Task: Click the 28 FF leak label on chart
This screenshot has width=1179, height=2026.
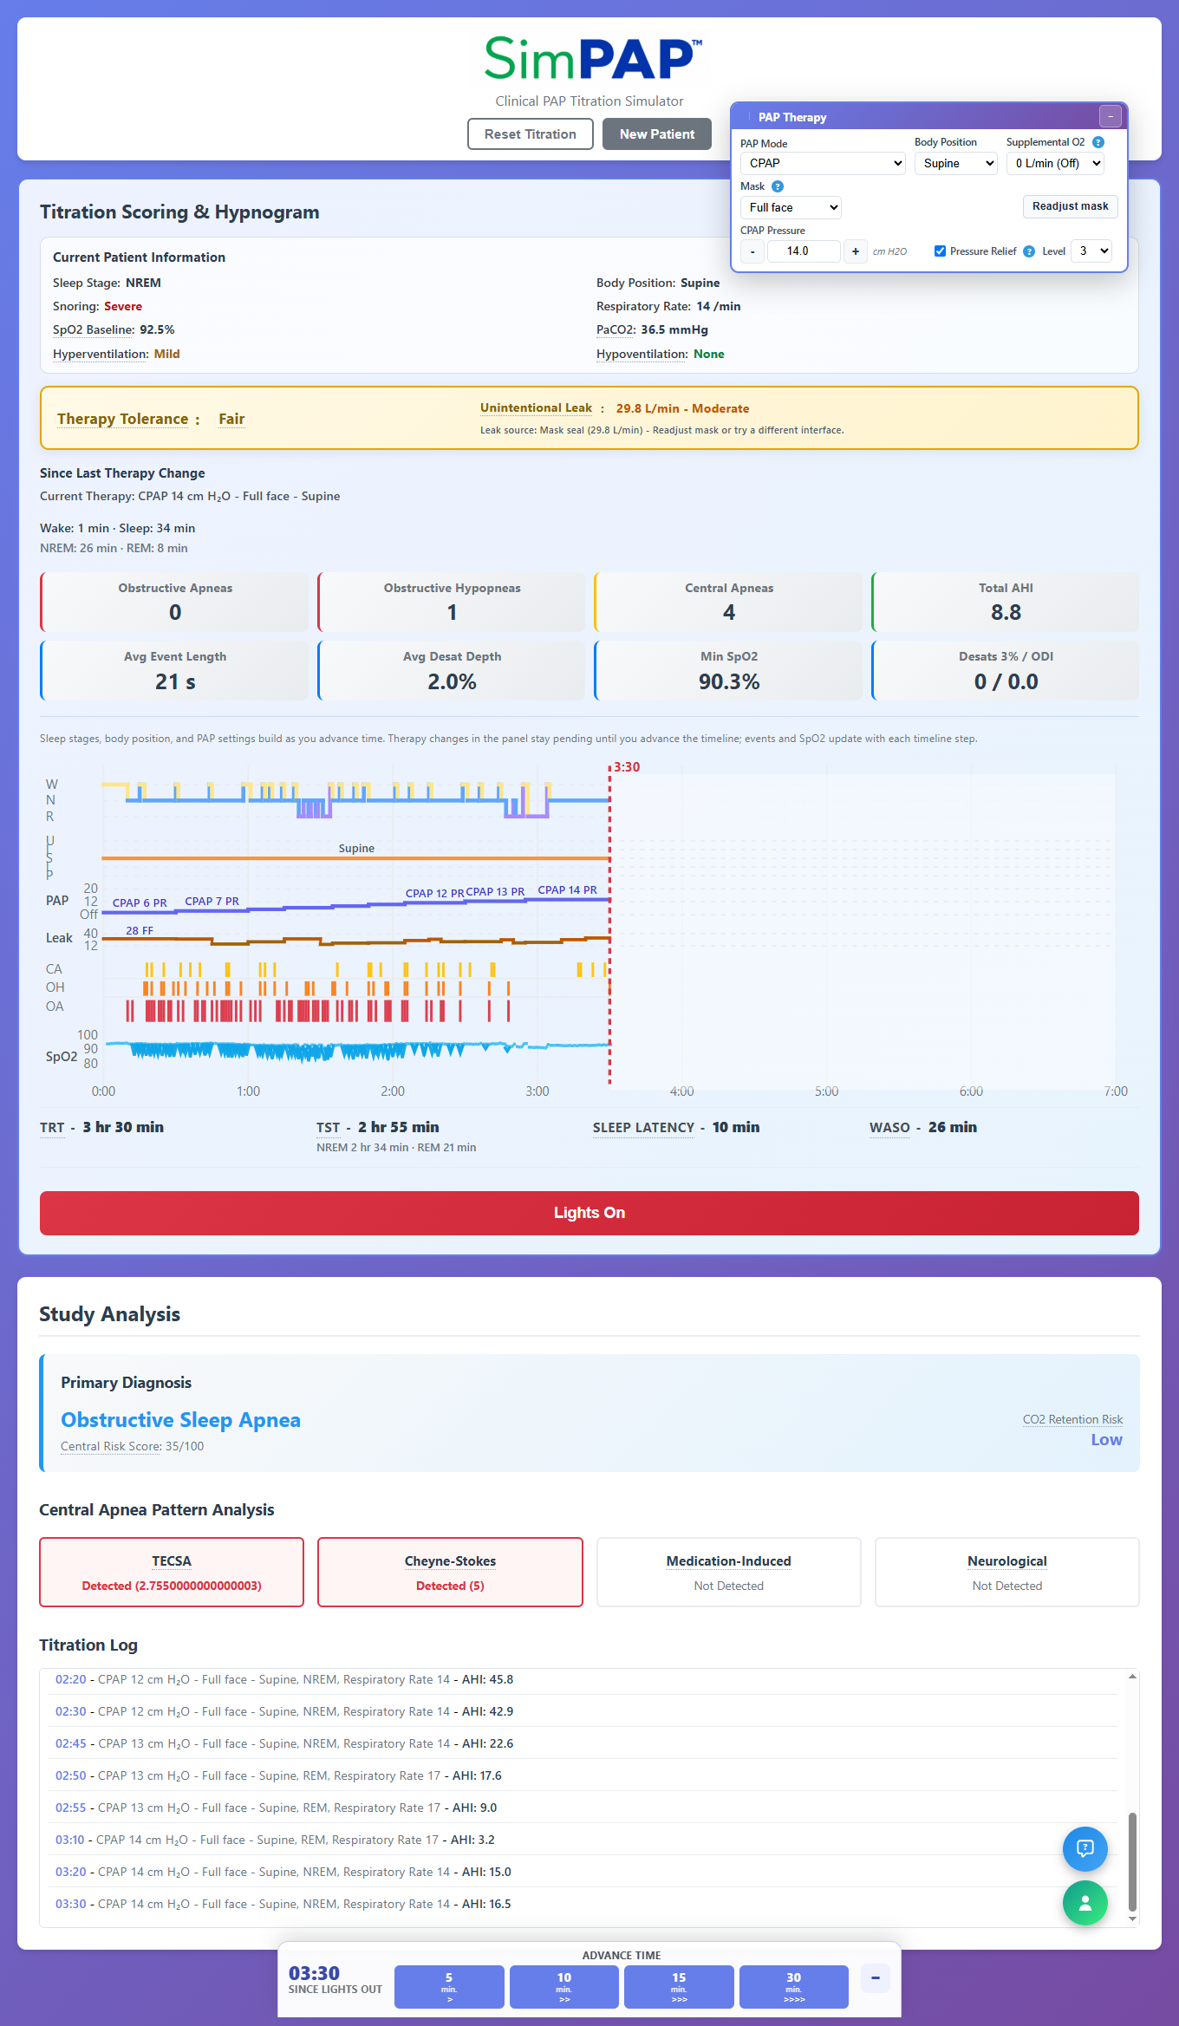Action: point(140,930)
